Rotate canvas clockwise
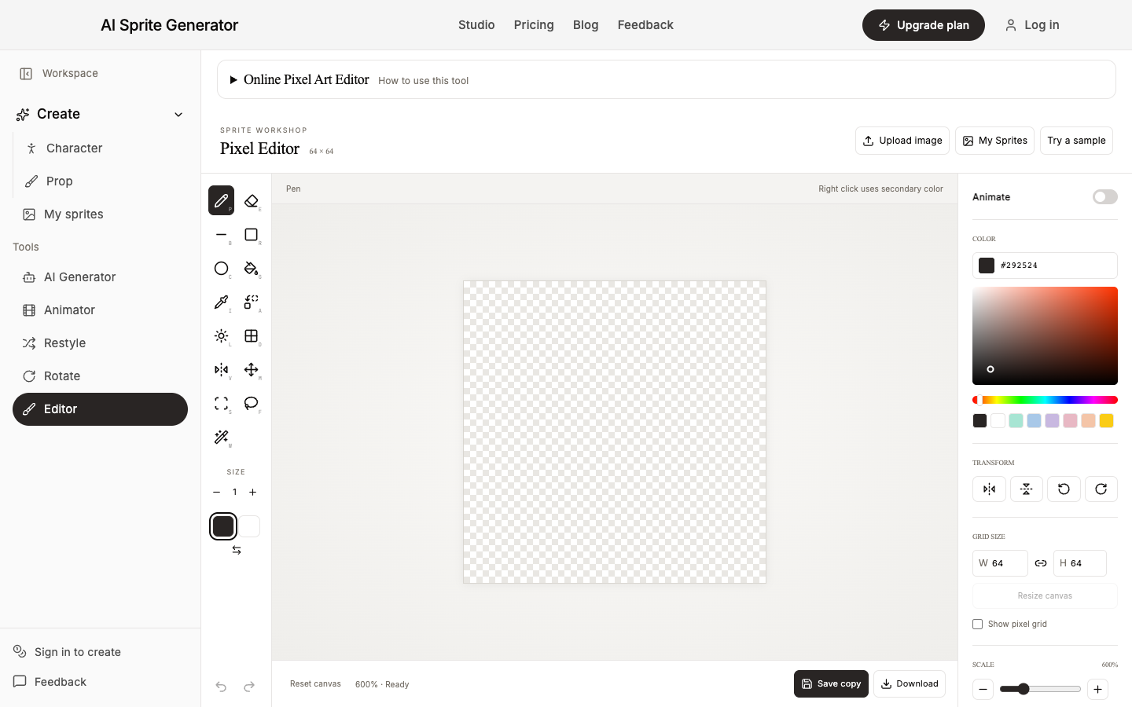 point(1101,489)
